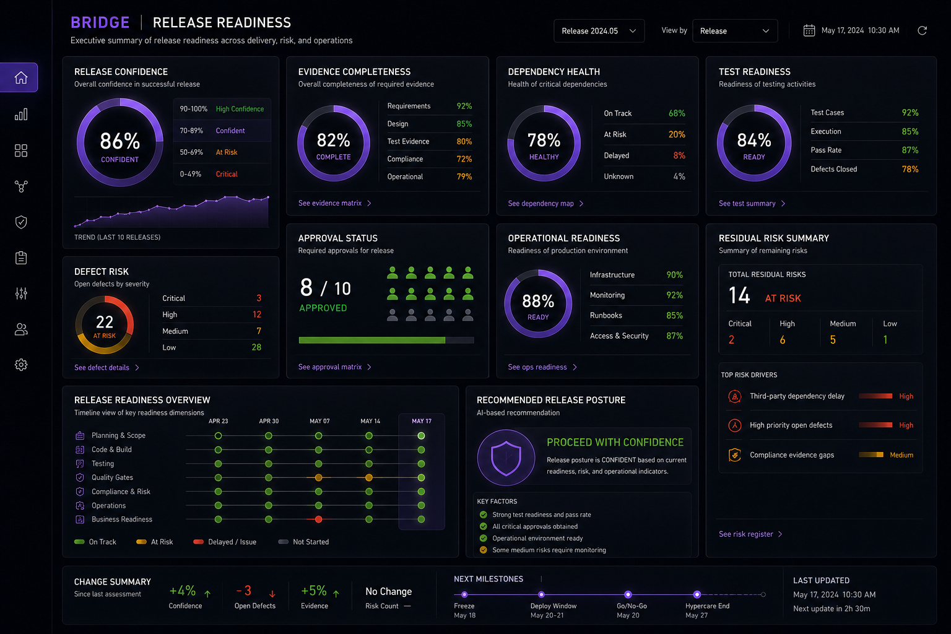This screenshot has height=634, width=951.
Task: Click the orange Quality Gates MAY 14 dot
Action: click(x=369, y=477)
